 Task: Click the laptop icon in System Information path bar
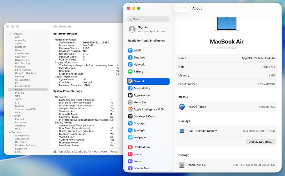click(x=55, y=152)
